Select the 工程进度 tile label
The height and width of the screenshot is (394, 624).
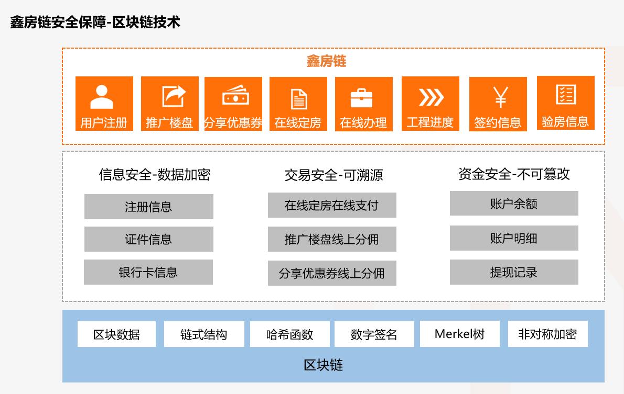point(430,122)
